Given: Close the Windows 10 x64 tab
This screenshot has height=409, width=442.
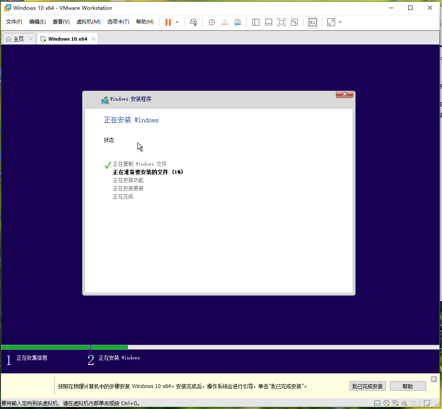Looking at the screenshot, I should click(93, 39).
